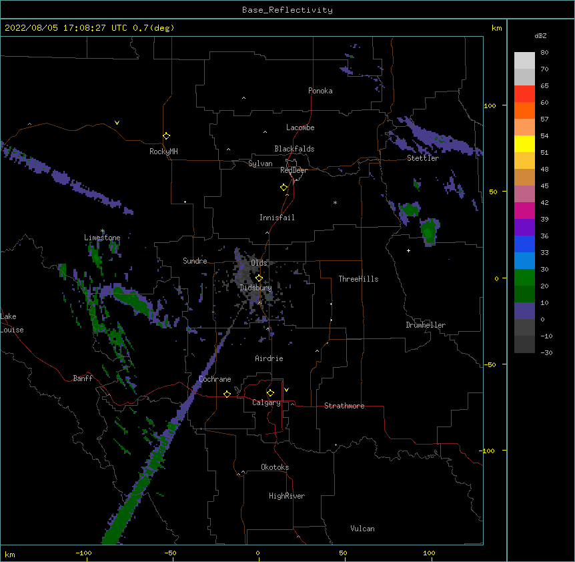Select the orange swatch between 60 and 57

coord(524,110)
